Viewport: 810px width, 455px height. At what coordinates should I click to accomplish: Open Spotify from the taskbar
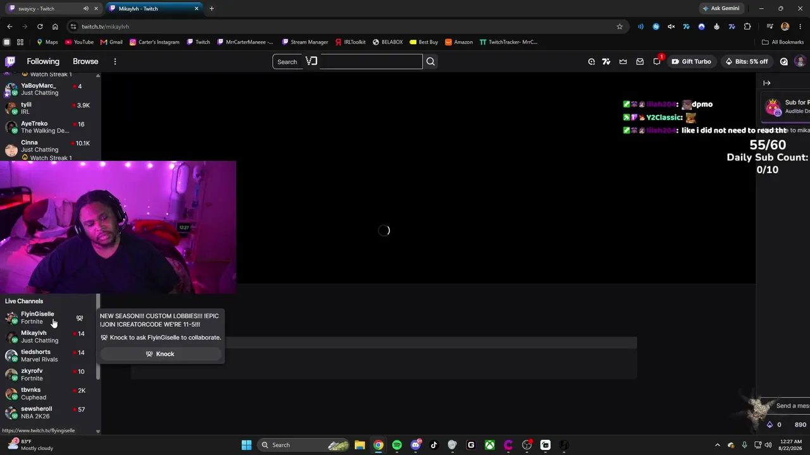(397, 445)
